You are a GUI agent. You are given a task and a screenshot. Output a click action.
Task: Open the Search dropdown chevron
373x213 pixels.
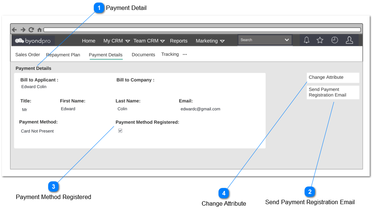287,40
